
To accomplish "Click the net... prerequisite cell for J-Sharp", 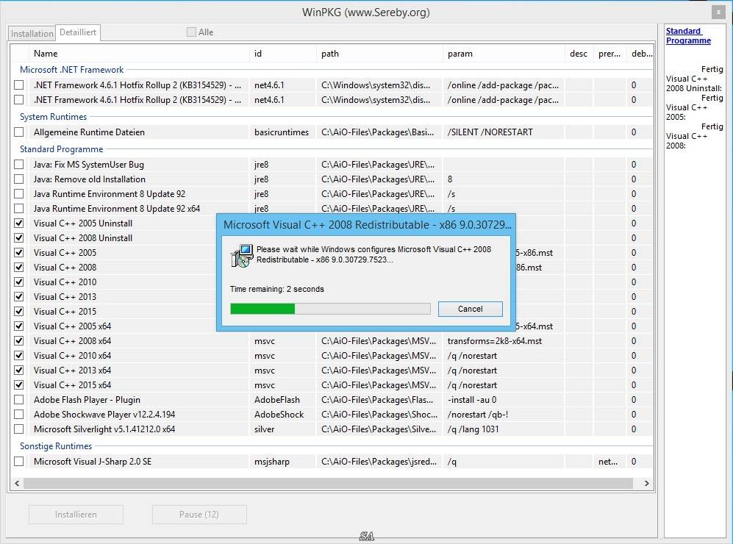I will [x=608, y=461].
